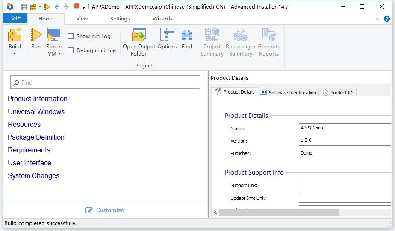This screenshot has height=231, width=395.
Task: Open System Changes section
Action: (33, 176)
